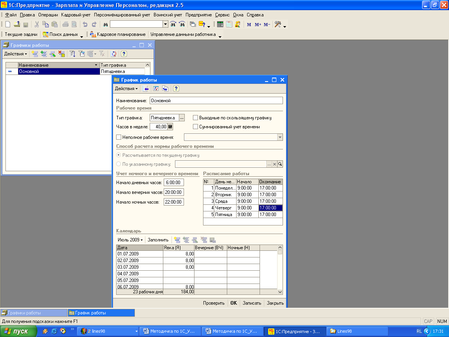The height and width of the screenshot is (337, 449).
Task: Click the magnifier open button of По указанному графику field
Action: 280,164
